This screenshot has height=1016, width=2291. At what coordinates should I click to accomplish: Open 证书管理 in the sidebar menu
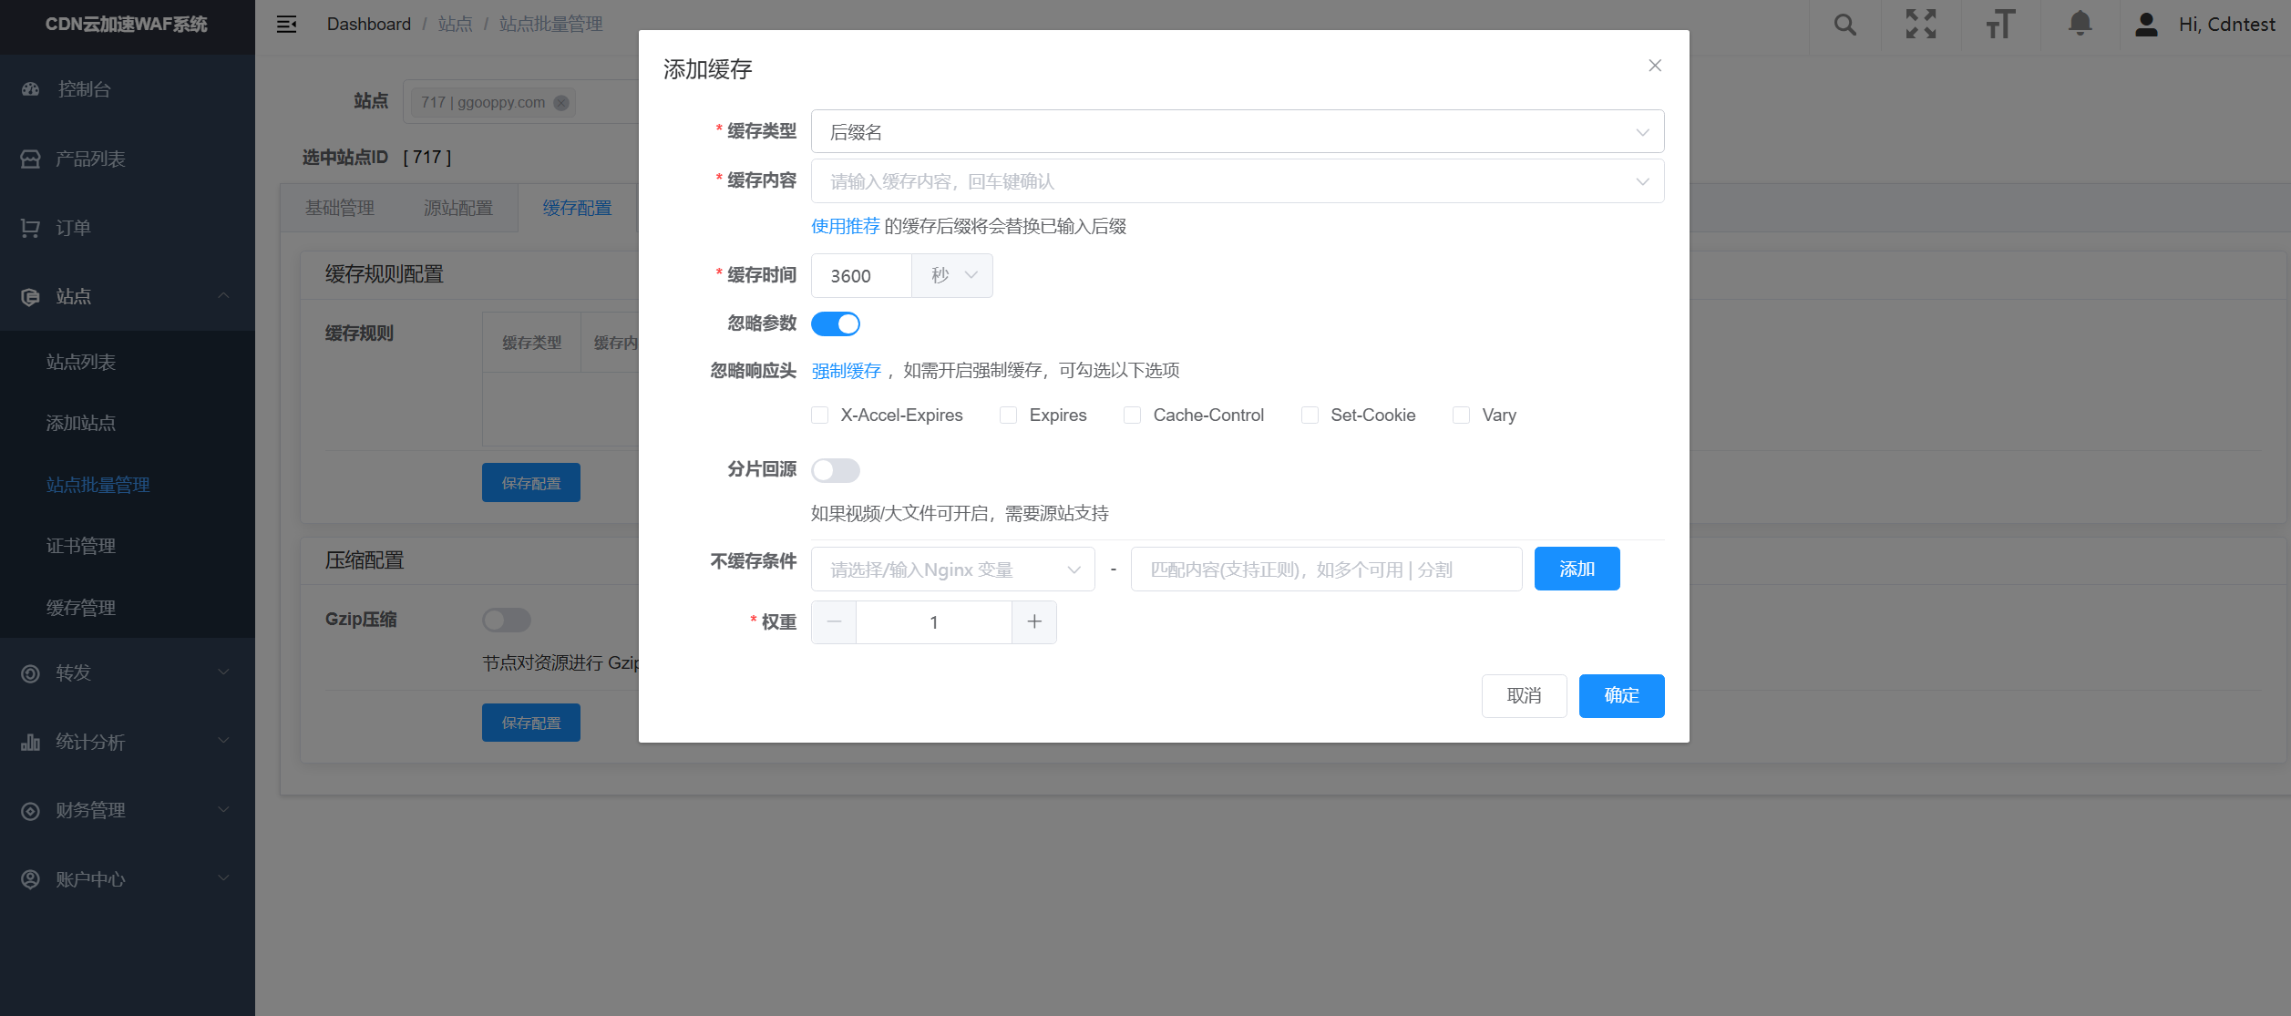pos(81,546)
